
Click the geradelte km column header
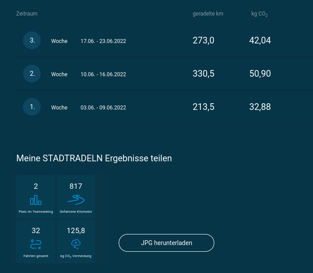click(208, 14)
